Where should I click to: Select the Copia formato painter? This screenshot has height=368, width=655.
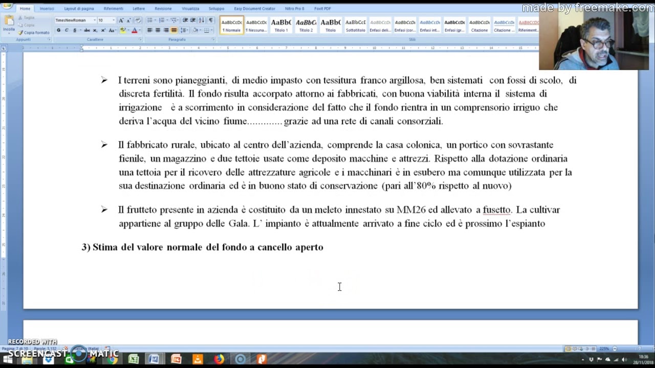[x=34, y=33]
